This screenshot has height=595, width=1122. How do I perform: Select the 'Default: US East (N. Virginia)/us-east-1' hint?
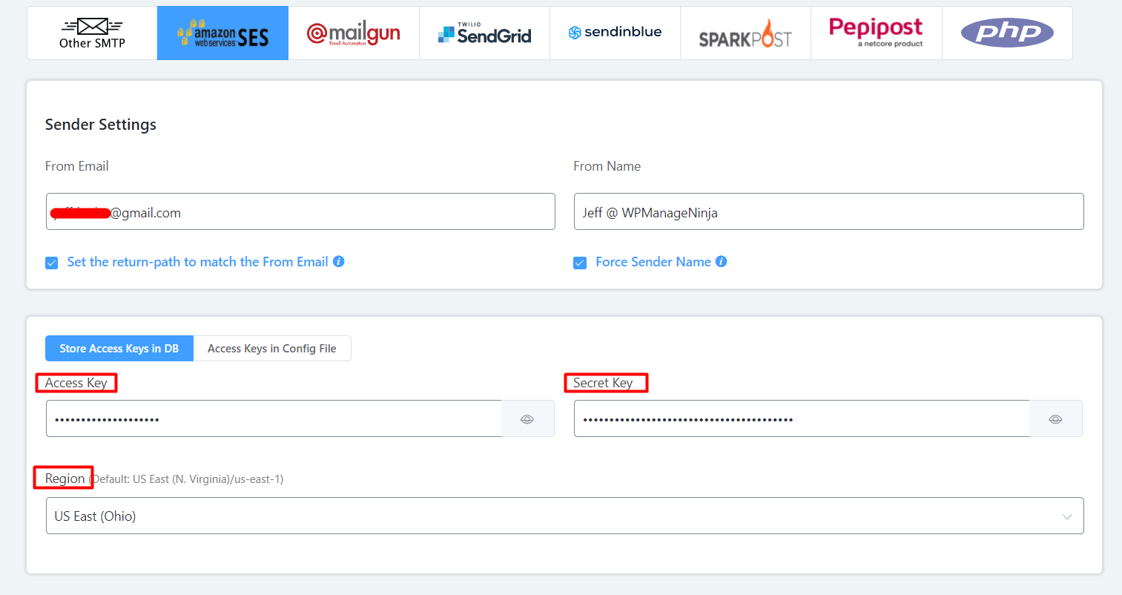tap(186, 479)
